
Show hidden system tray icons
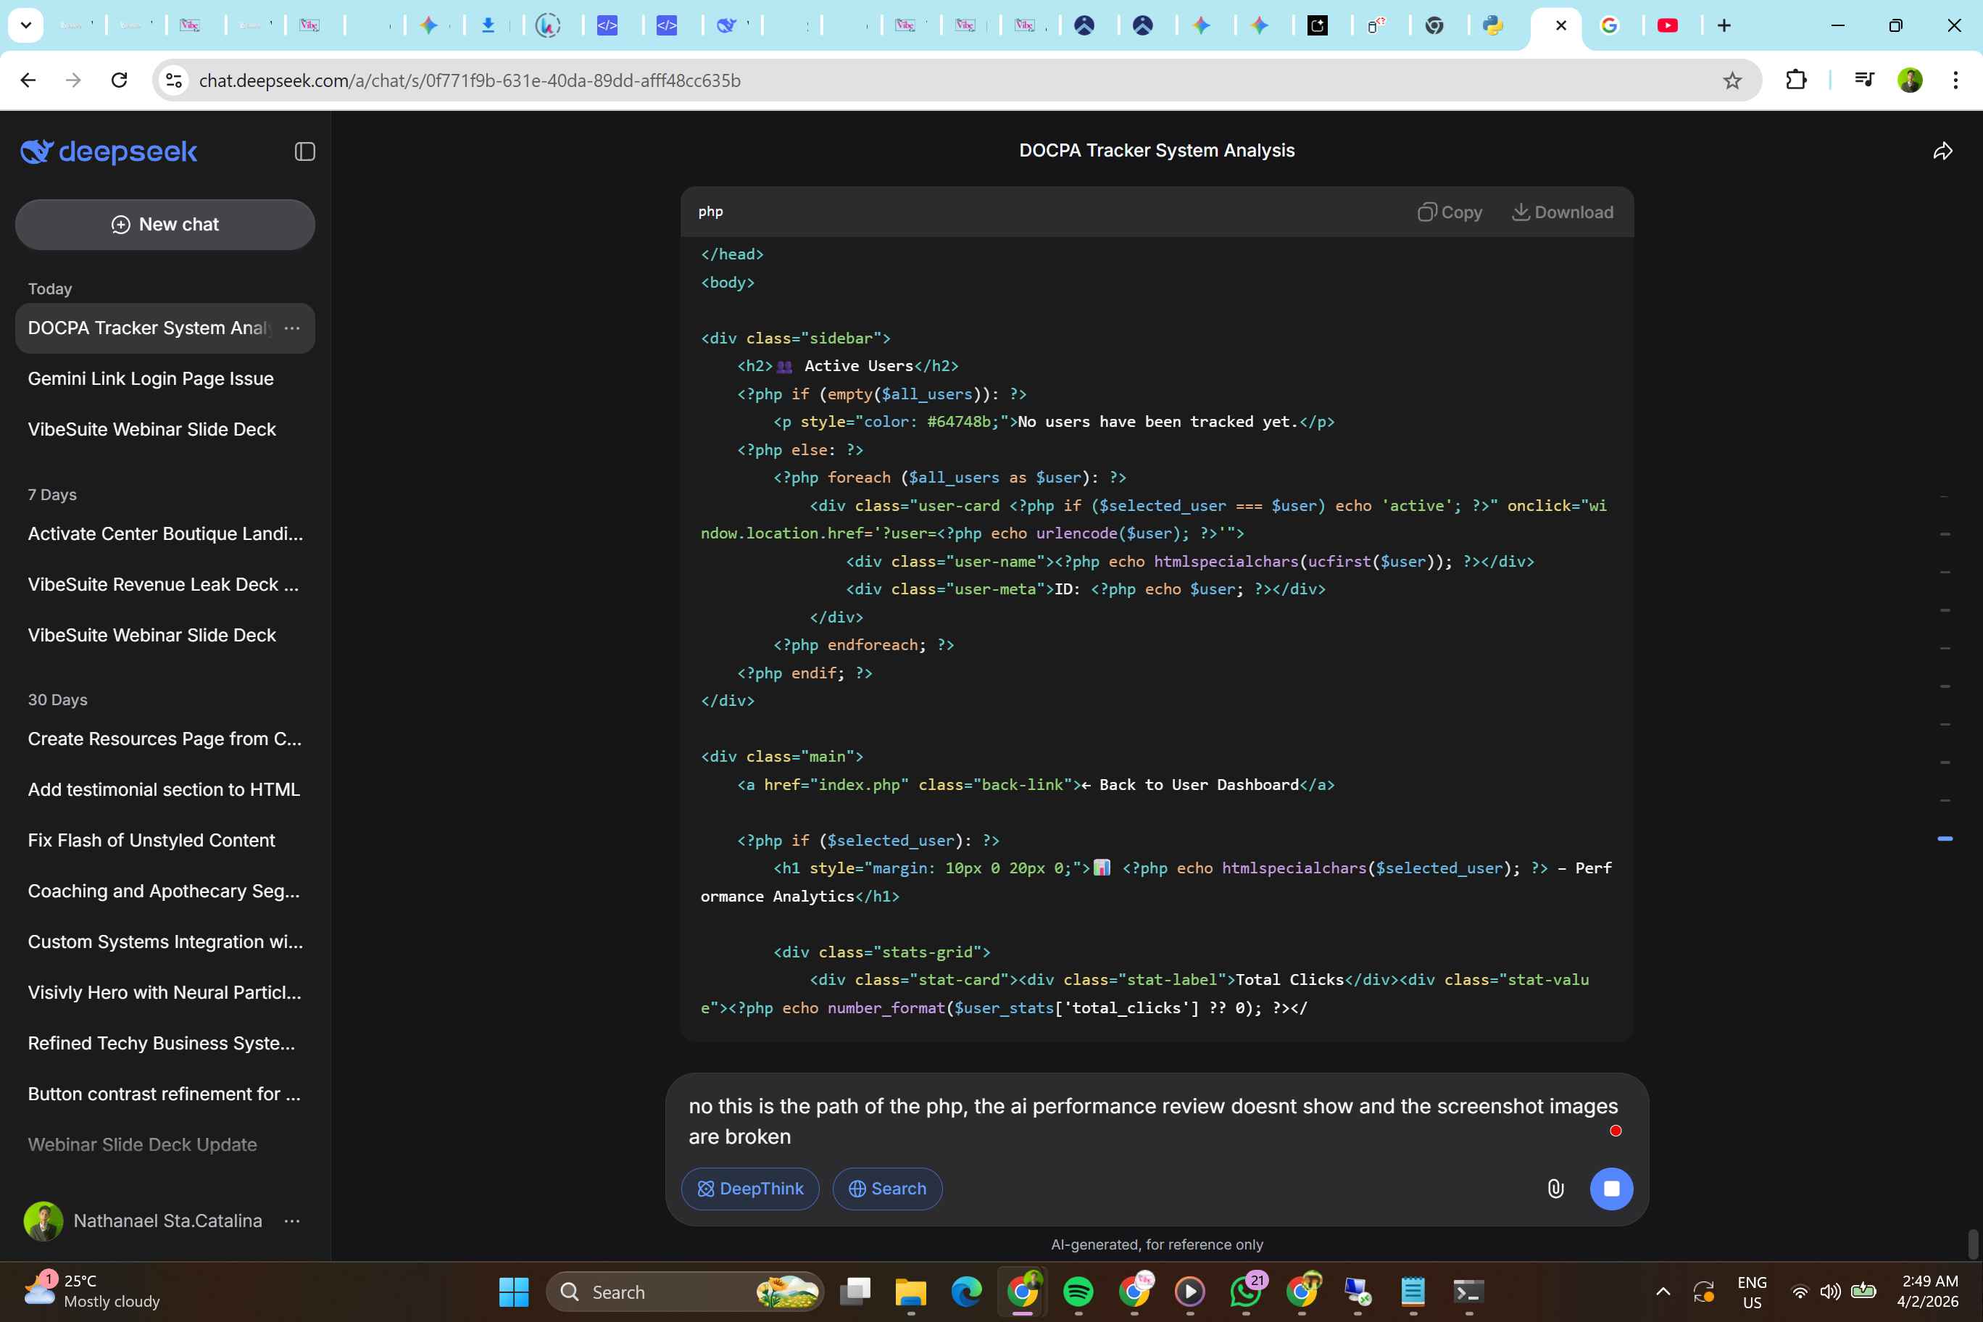point(1663,1292)
